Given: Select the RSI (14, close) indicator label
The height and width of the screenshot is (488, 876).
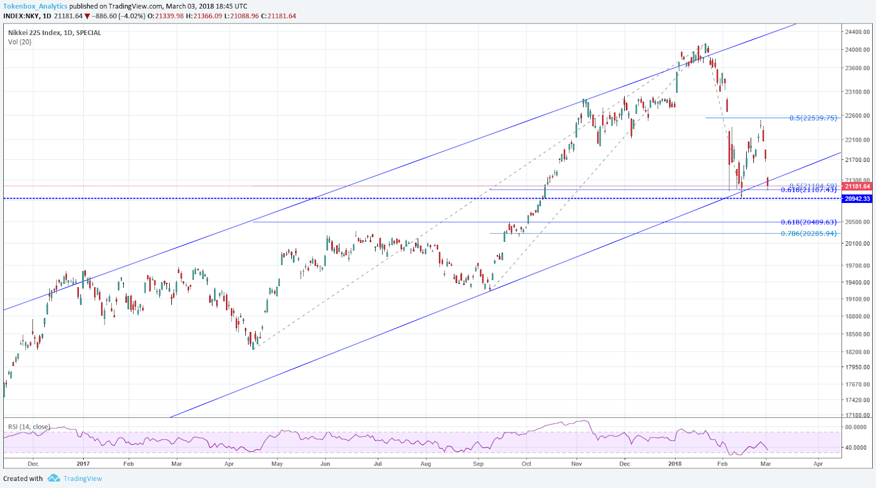Looking at the screenshot, I should [29, 427].
